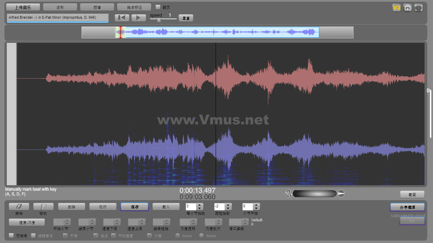Viewport: 433px width, 243px height.
Task: Click the 上传音乐 upload music button
Action: 23,7
